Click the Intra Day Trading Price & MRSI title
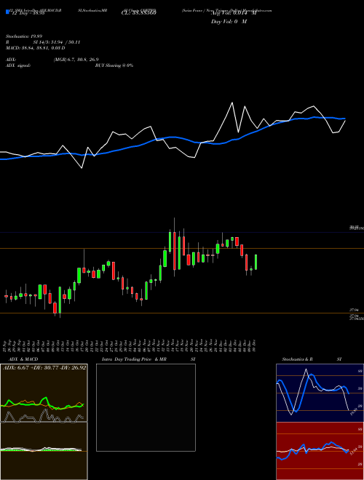 pyautogui.click(x=149, y=359)
